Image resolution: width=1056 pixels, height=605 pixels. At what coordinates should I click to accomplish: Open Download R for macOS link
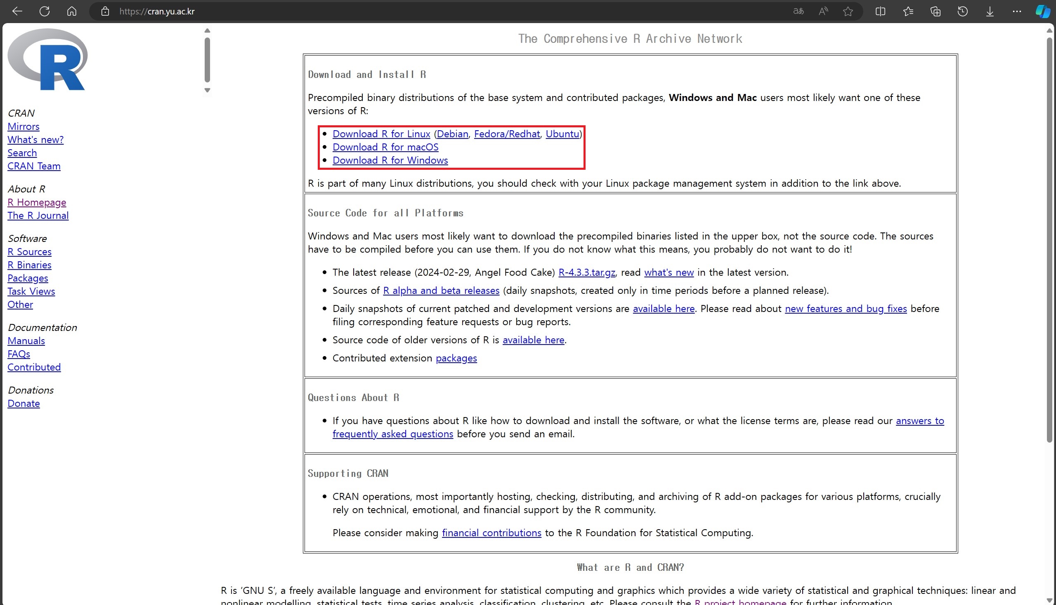tap(385, 147)
